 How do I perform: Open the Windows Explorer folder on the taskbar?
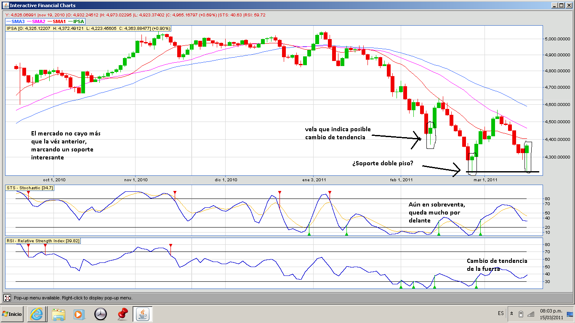coord(58,314)
